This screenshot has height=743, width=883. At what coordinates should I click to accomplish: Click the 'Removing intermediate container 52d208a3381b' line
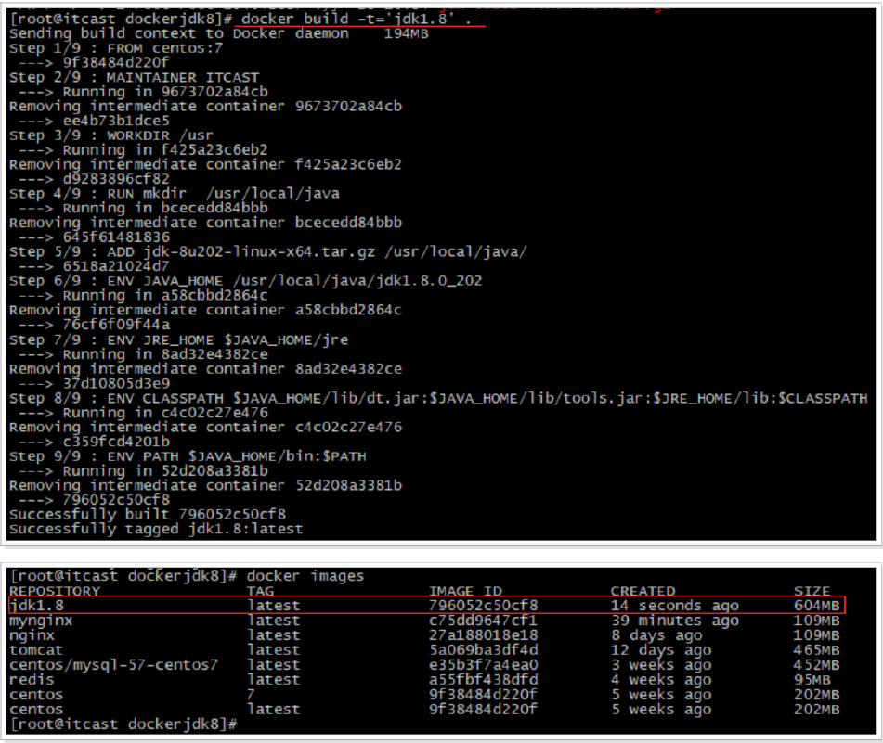click(205, 485)
